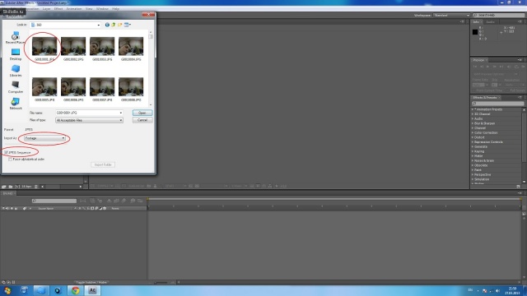Create a new folder in the import dialog

coord(120,25)
